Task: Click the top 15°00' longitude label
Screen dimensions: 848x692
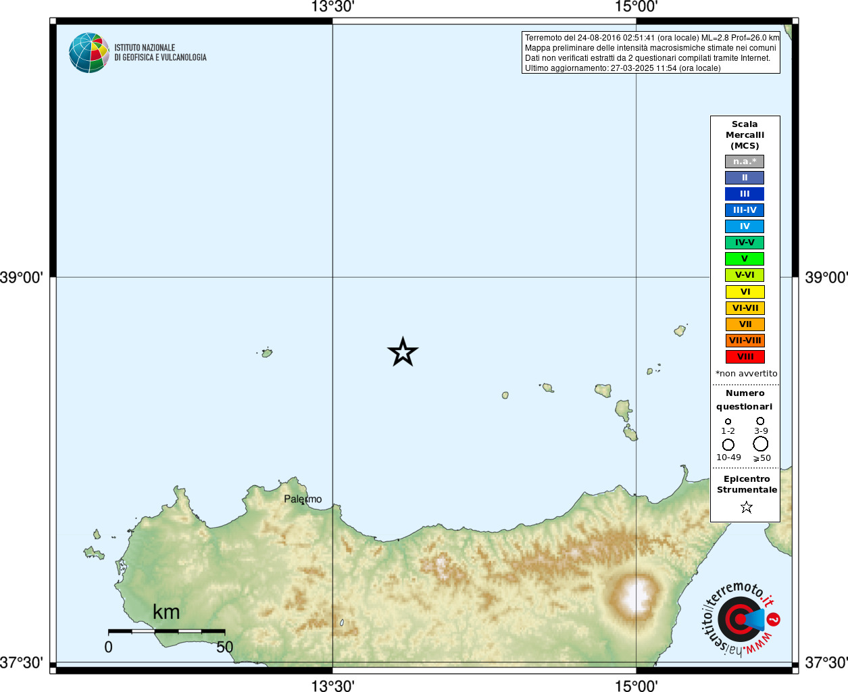Action: 636,7
